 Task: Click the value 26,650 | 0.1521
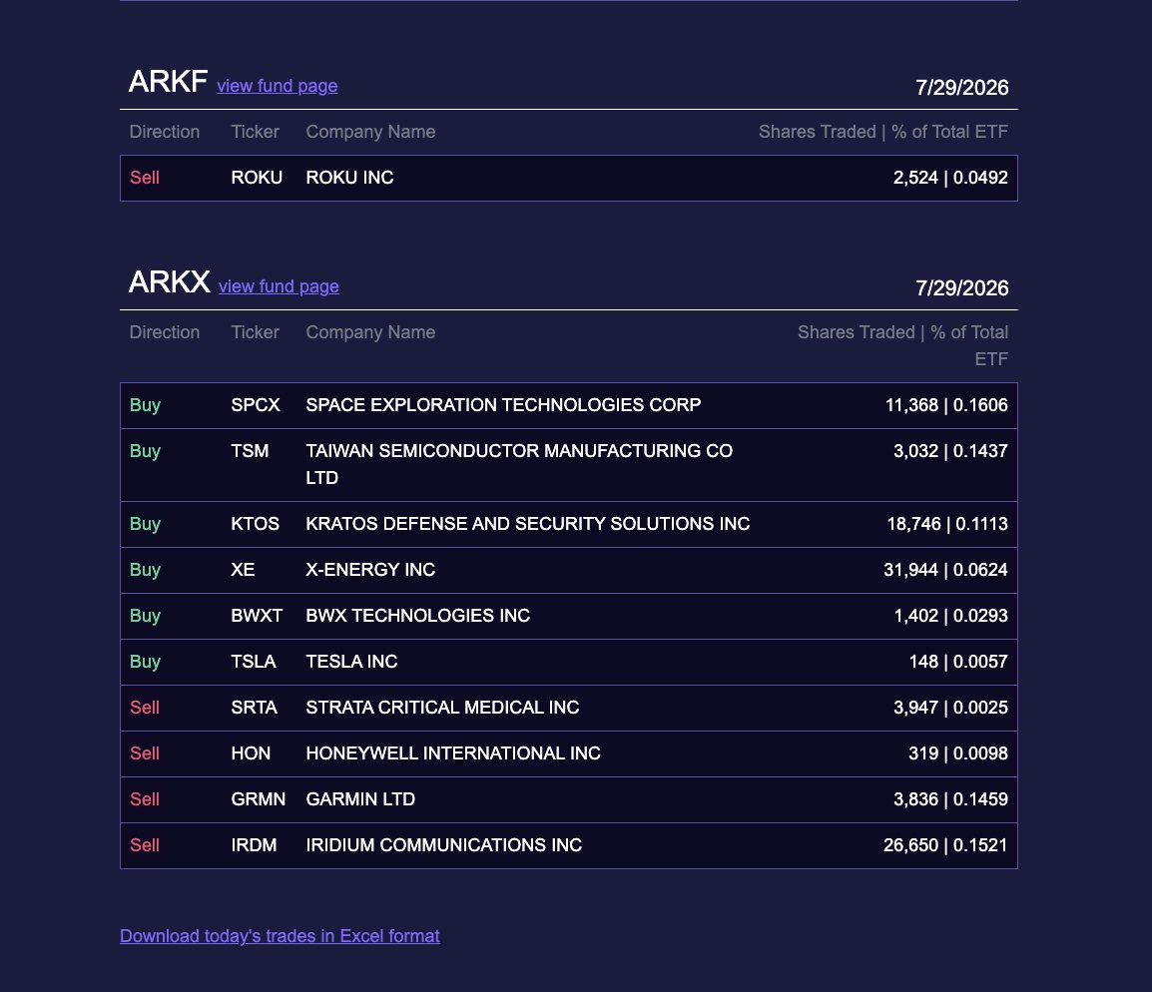(x=945, y=845)
